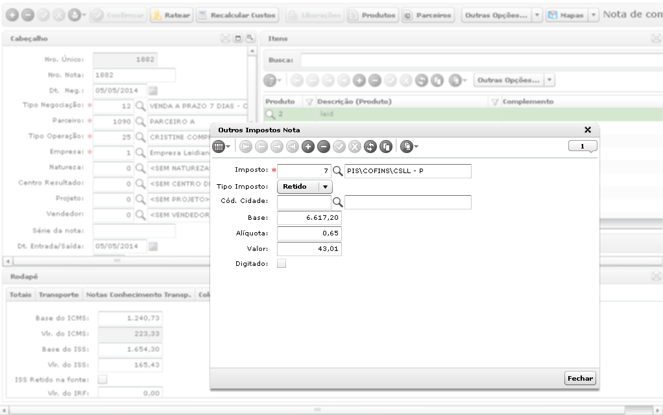The image size is (663, 415).
Task: Duplicate the record in the Outros Impostos dialog
Action: (x=385, y=147)
